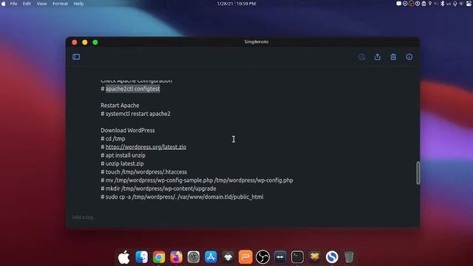
Task: Click the Simplenote icon in dock
Action: (332, 257)
